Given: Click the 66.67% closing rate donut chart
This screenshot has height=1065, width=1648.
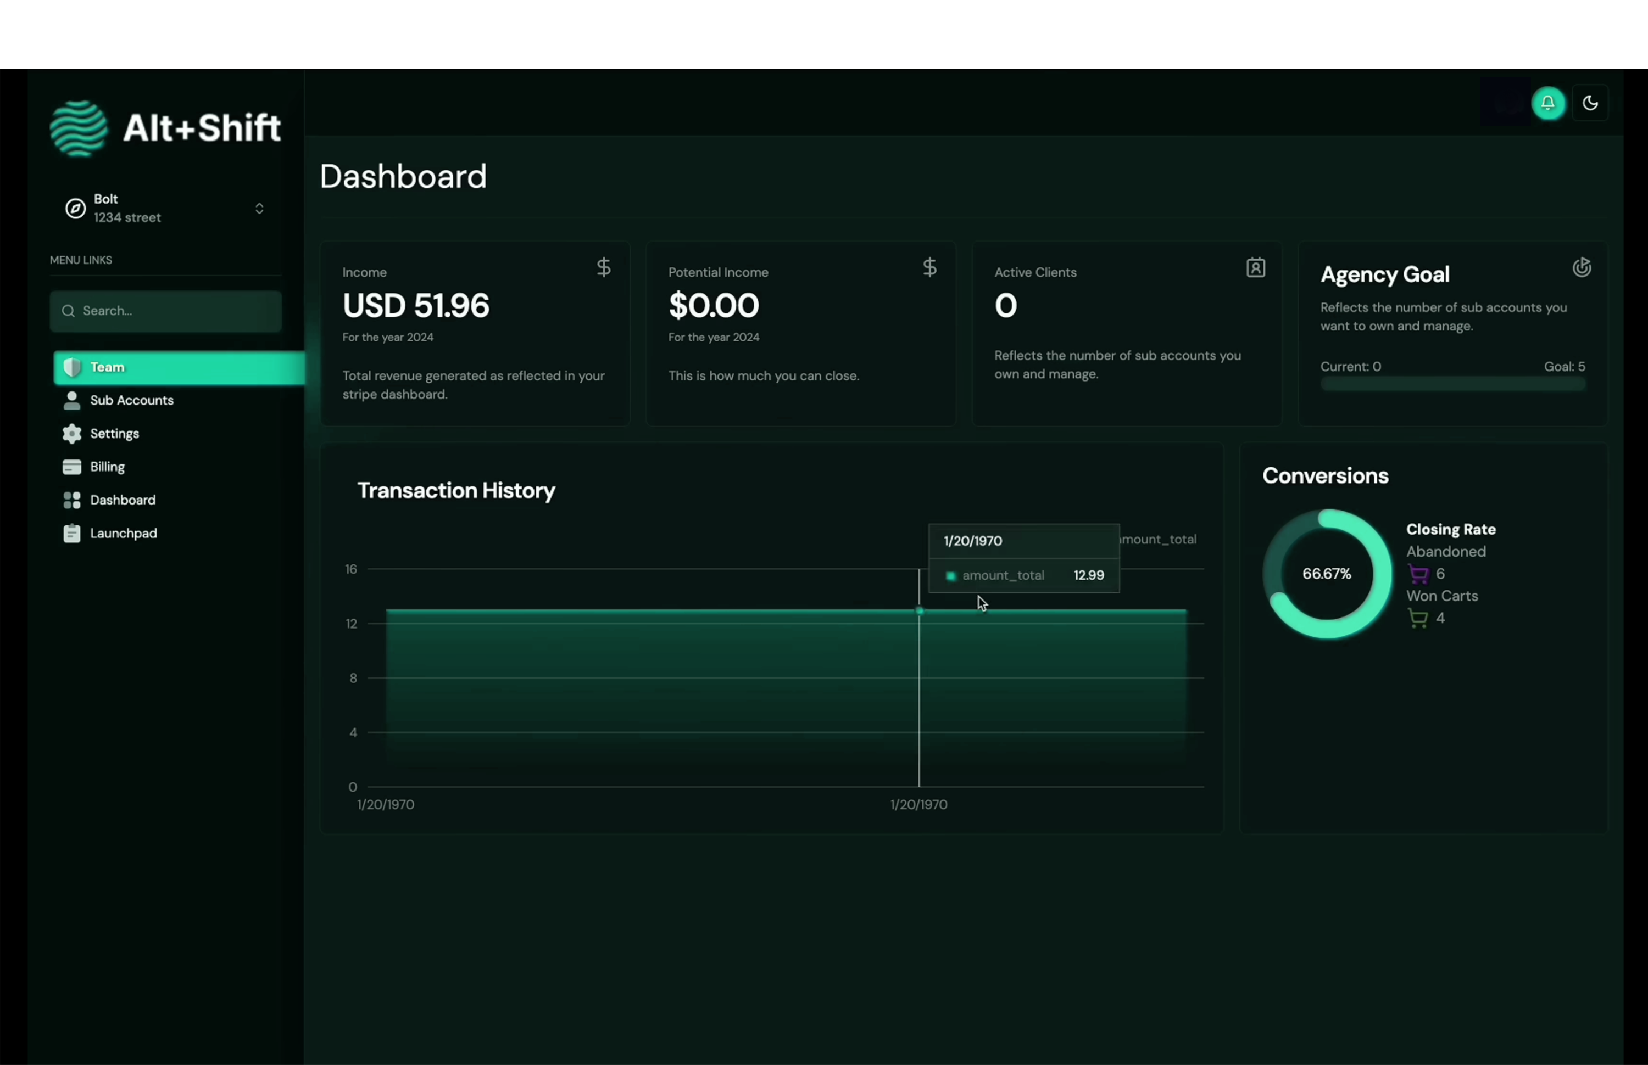Looking at the screenshot, I should (1326, 574).
